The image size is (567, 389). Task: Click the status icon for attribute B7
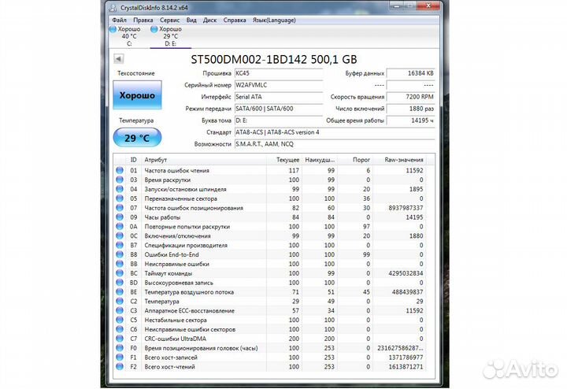pyautogui.click(x=120, y=245)
